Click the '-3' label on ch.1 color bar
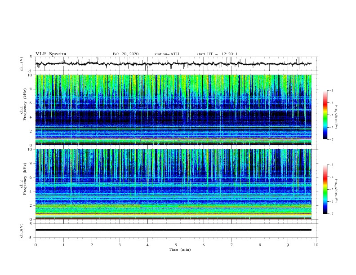The width and height of the screenshot is (356, 275). (331, 90)
